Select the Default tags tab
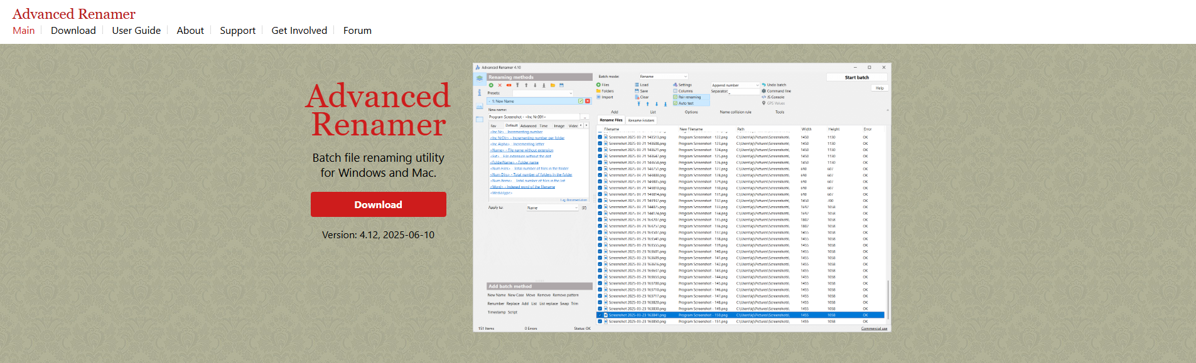The image size is (1196, 363). pyautogui.click(x=512, y=125)
